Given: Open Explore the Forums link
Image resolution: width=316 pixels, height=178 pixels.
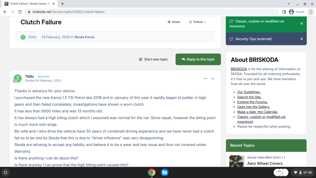Looking at the screenshot, I should 252,102.
